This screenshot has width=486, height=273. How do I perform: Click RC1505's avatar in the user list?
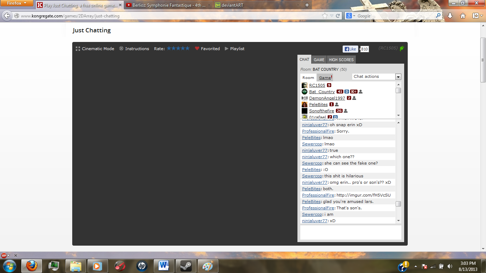click(x=305, y=85)
